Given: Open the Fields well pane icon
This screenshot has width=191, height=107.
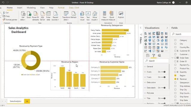Looking at the screenshot, I should pyautogui.click(x=148, y=56).
